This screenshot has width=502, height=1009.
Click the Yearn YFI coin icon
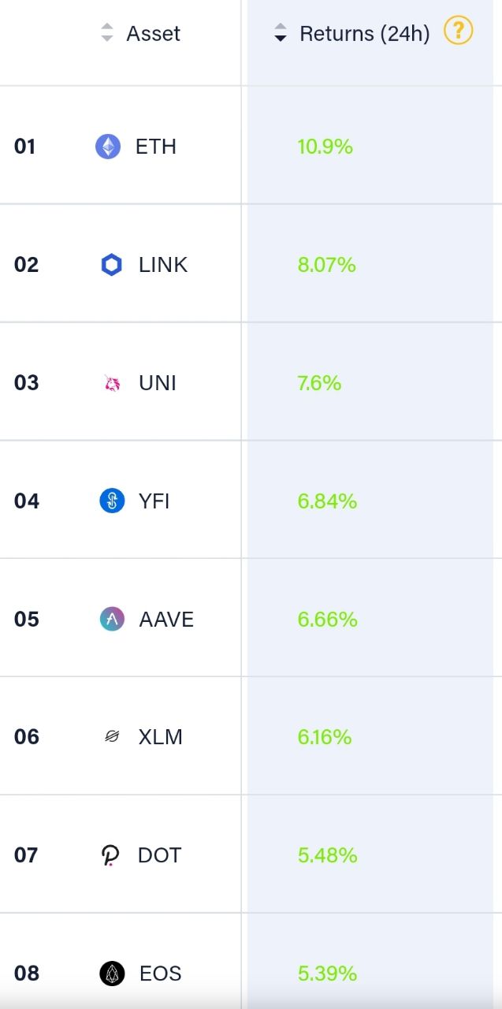[112, 501]
